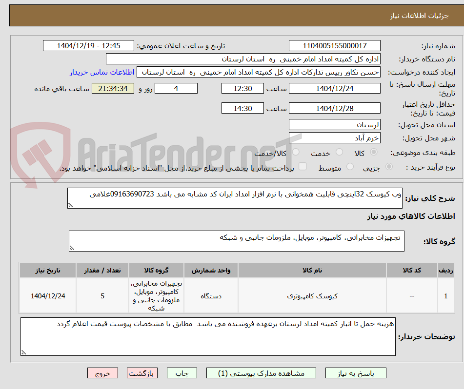Click the چاپ print button

pos(182,373)
